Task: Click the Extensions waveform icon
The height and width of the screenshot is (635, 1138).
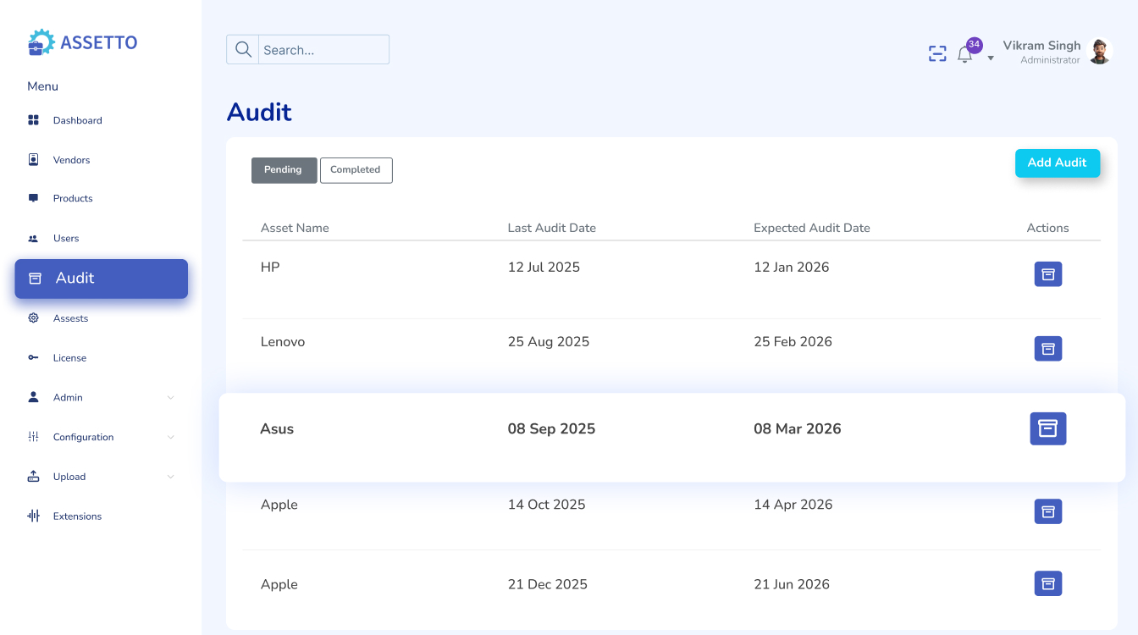Action: click(x=34, y=516)
